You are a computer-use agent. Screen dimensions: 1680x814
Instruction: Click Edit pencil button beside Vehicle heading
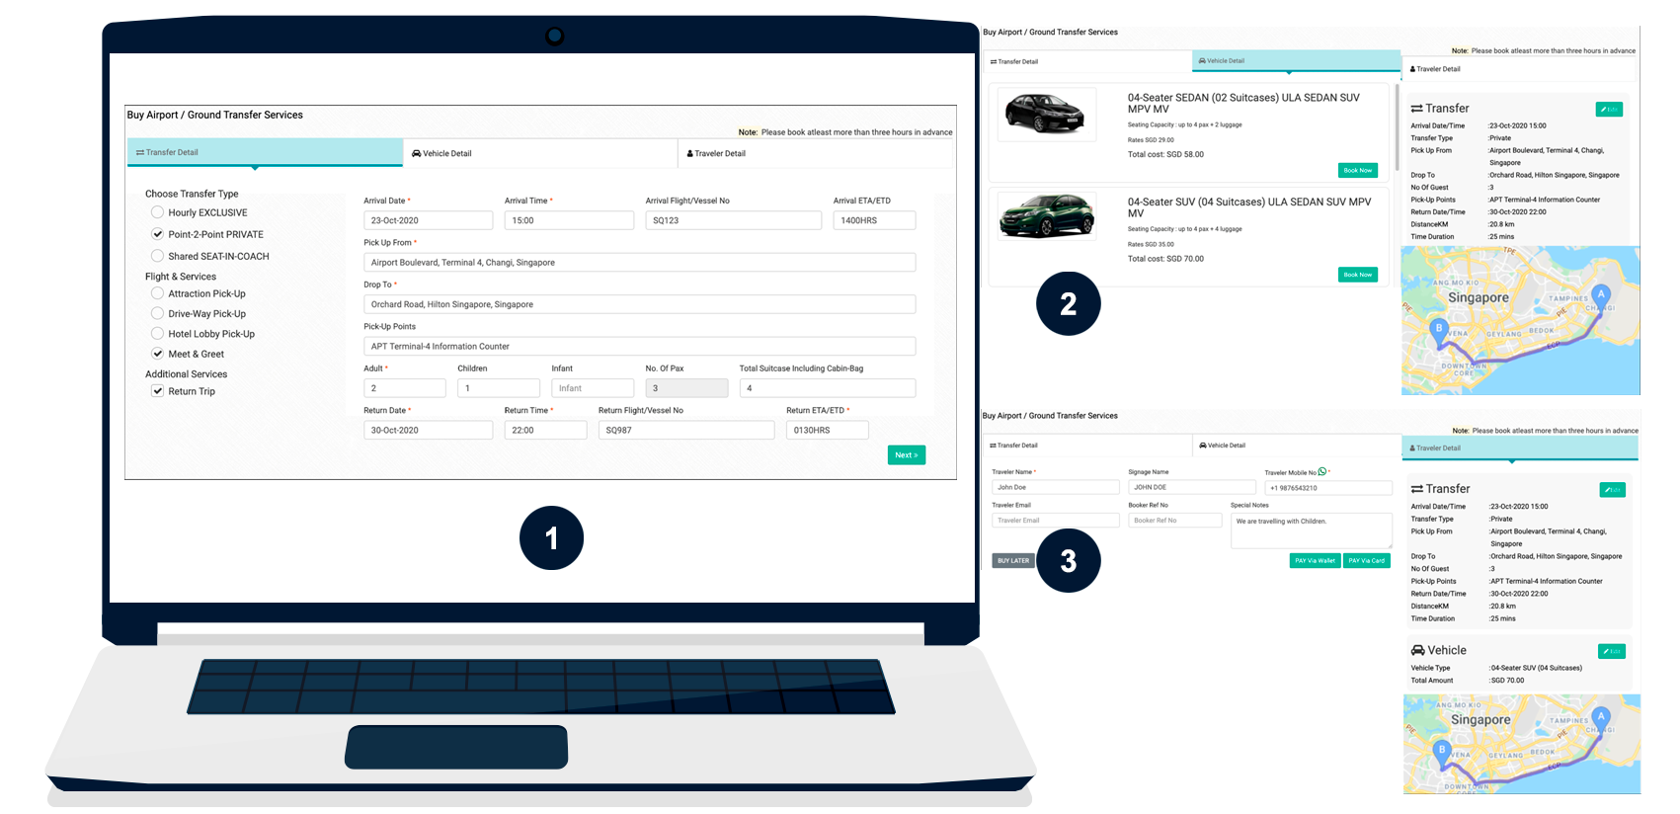1611,651
